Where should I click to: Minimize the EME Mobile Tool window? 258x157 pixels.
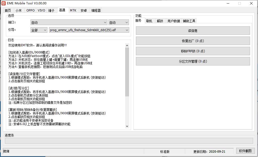(x=228, y=3)
